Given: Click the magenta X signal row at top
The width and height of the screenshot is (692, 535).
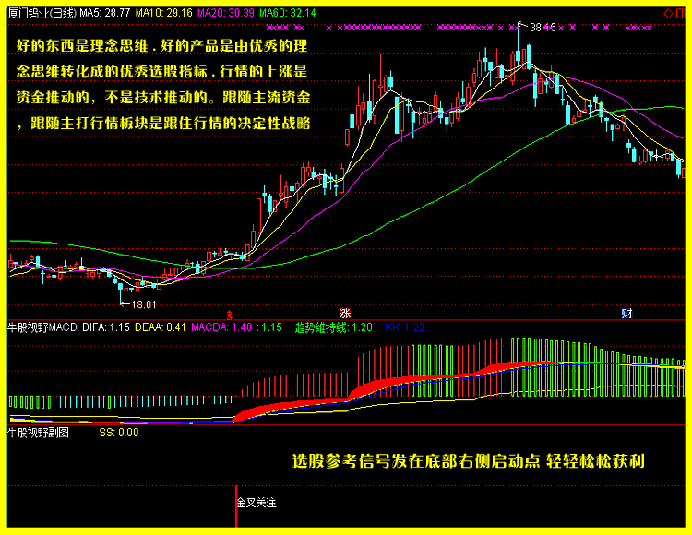Looking at the screenshot, I should coord(480,30).
